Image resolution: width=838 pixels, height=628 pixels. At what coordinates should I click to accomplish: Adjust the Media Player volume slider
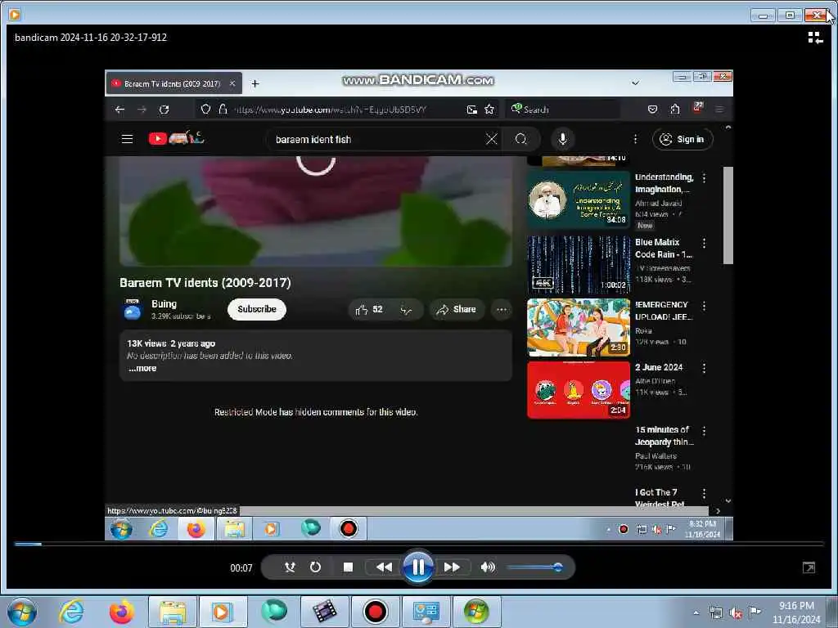coord(534,567)
